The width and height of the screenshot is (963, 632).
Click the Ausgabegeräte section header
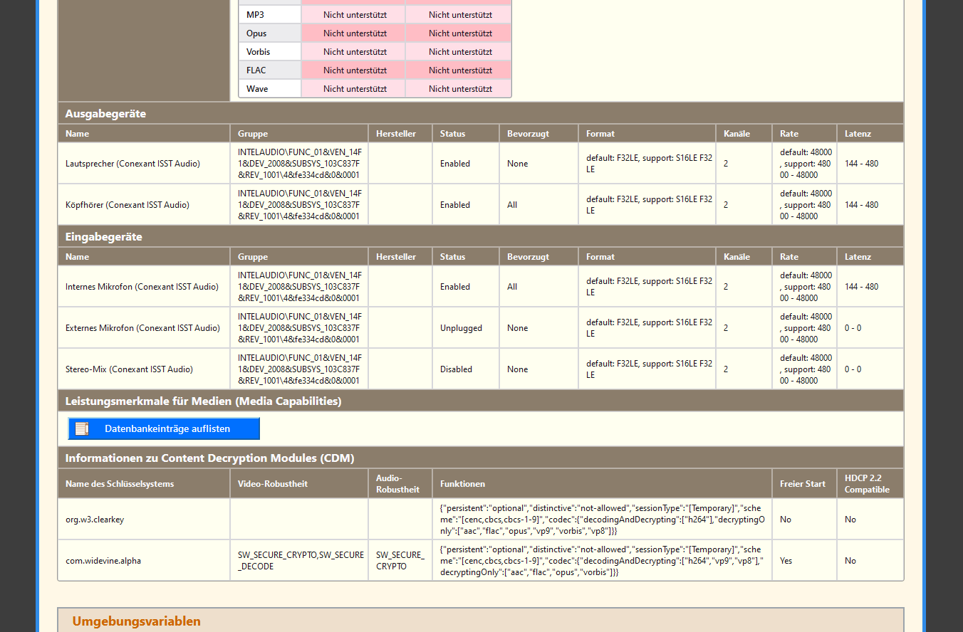(105, 114)
